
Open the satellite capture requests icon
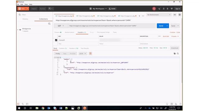point(160,9)
